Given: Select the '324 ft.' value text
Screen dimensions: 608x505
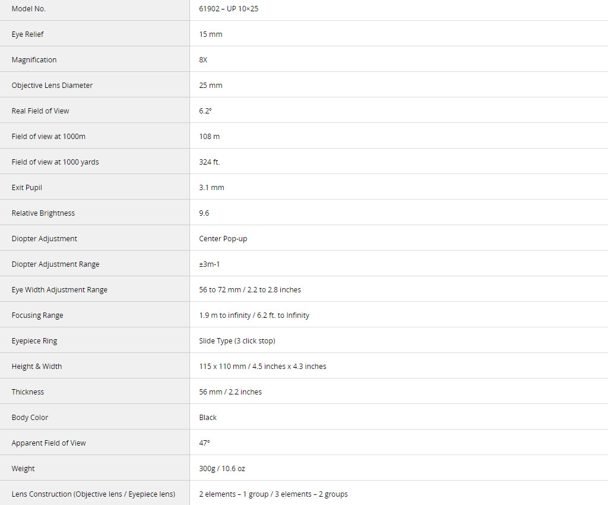Looking at the screenshot, I should click(x=210, y=162).
